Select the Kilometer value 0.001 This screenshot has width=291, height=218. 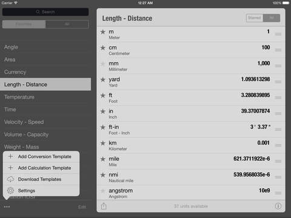[x=264, y=143]
